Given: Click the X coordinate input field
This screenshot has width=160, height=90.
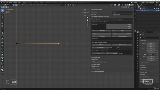Looking at the screenshot, I should [119, 25].
